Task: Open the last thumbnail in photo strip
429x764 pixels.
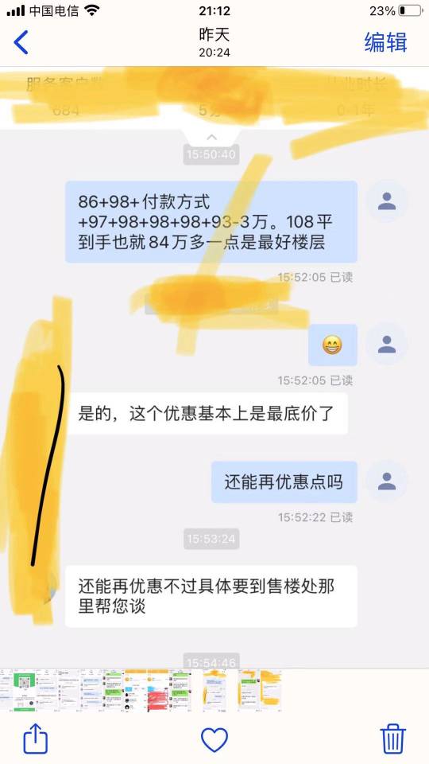Action: (271, 690)
